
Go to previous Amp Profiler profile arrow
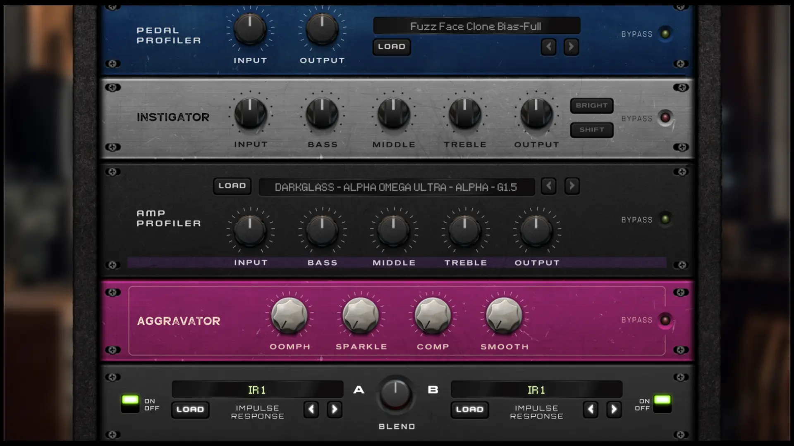[x=548, y=186]
